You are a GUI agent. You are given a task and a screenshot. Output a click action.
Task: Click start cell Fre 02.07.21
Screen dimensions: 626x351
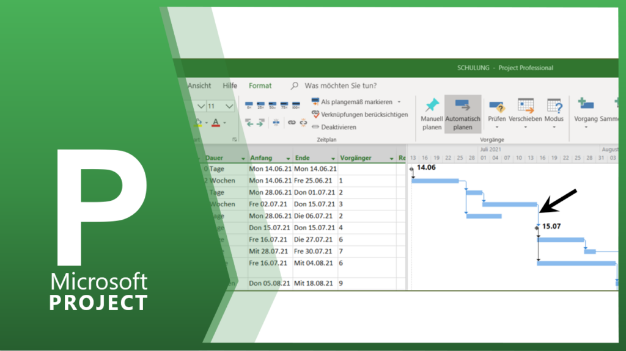pos(270,204)
